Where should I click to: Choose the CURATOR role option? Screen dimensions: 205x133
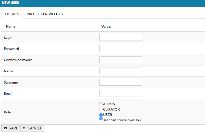101,110
